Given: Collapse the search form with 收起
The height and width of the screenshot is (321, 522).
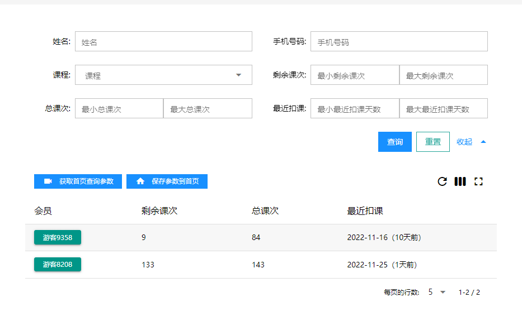Looking at the screenshot, I should point(471,142).
